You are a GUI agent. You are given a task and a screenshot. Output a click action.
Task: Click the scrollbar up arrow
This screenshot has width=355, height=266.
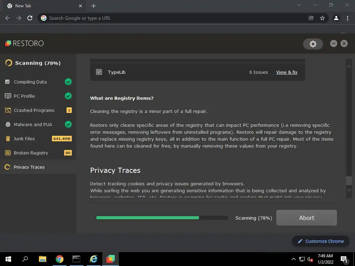pyautogui.click(x=349, y=66)
